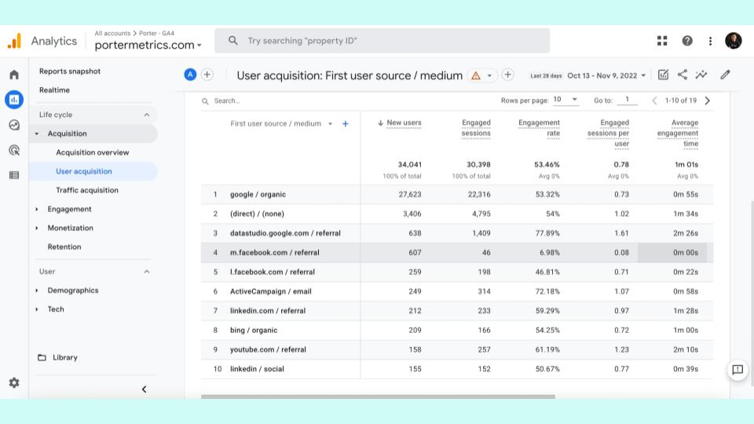Open Traffic acquisition report
This screenshot has height=424, width=754.
coord(87,190)
